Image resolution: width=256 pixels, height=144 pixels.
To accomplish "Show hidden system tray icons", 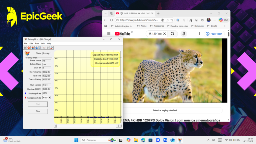I will pos(208,140).
